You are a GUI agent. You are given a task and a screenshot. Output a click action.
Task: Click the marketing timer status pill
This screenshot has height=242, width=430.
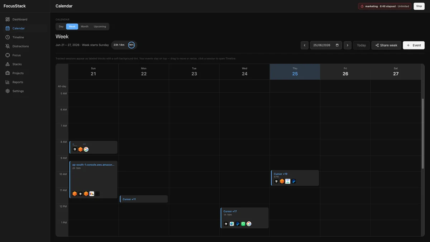(385, 6)
